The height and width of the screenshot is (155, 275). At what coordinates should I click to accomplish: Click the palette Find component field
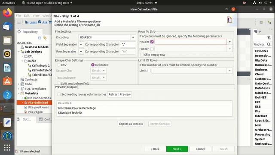click(260, 44)
